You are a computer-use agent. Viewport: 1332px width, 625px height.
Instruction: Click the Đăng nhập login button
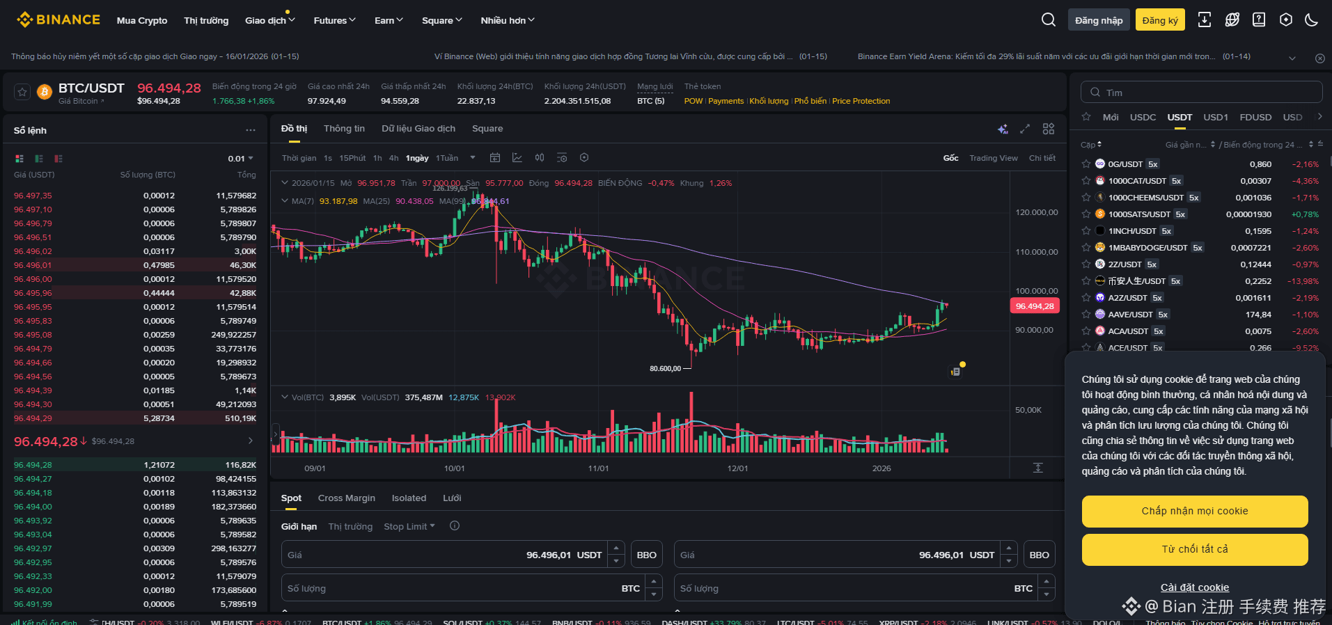tap(1099, 19)
